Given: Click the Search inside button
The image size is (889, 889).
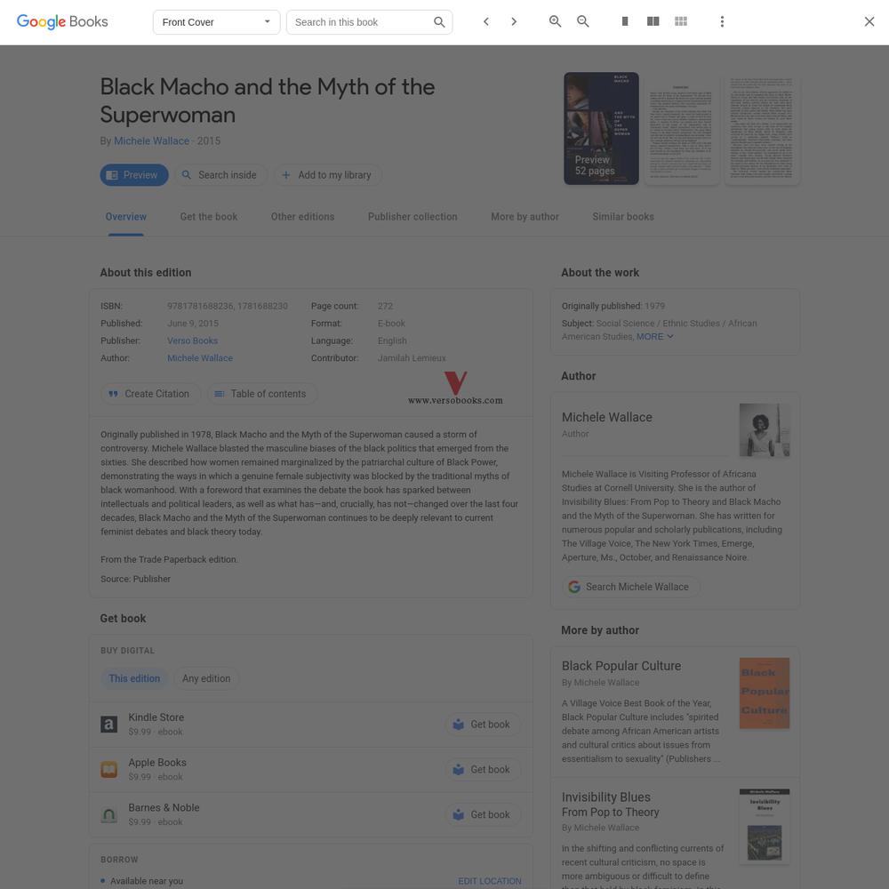Looking at the screenshot, I should coord(220,175).
